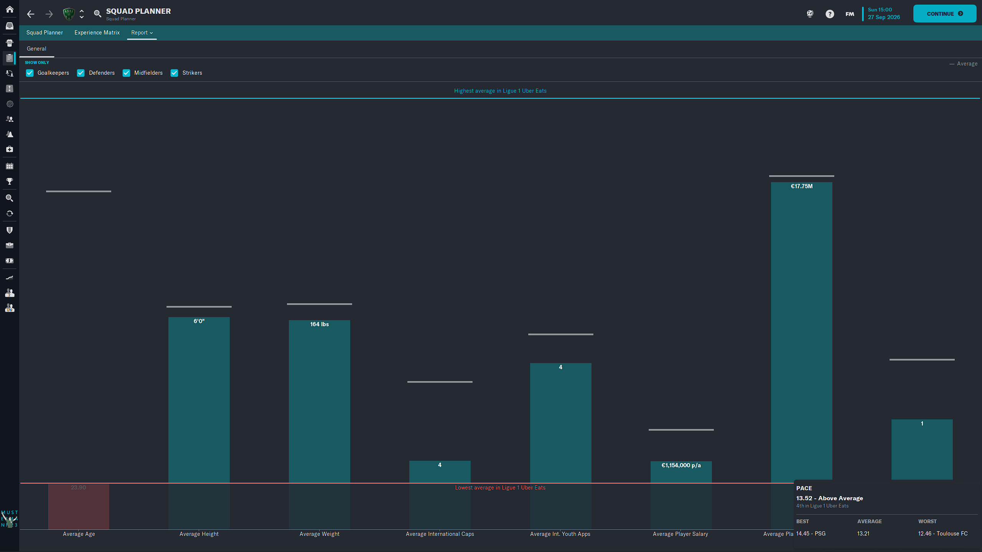Toggle the Strikers checkbox
982x552 pixels.
click(175, 73)
